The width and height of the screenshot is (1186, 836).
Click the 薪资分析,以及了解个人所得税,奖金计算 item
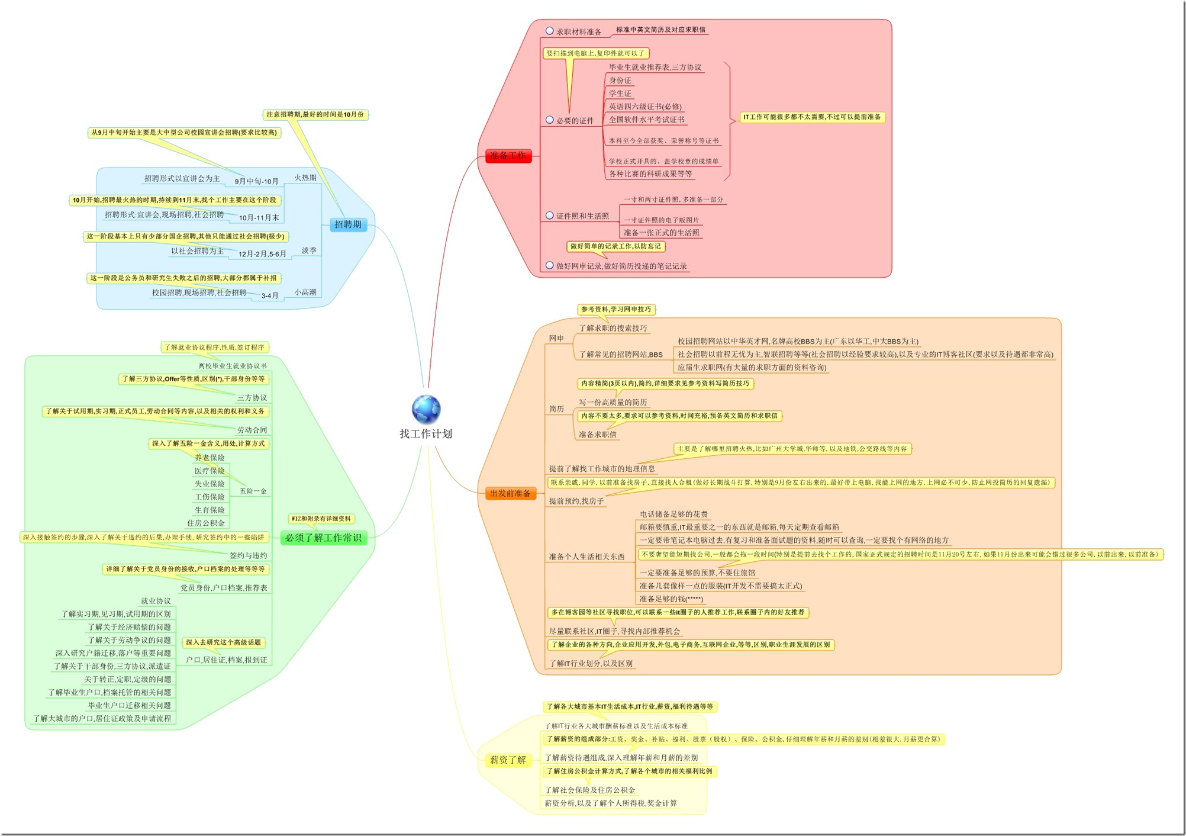(x=611, y=803)
